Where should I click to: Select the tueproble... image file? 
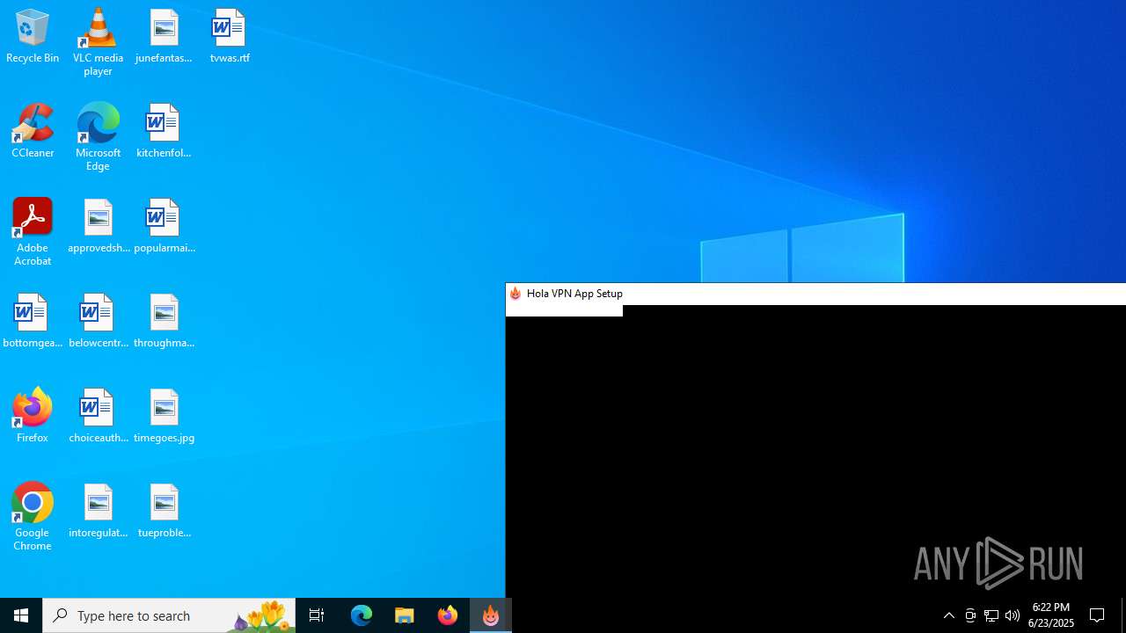pyautogui.click(x=165, y=511)
